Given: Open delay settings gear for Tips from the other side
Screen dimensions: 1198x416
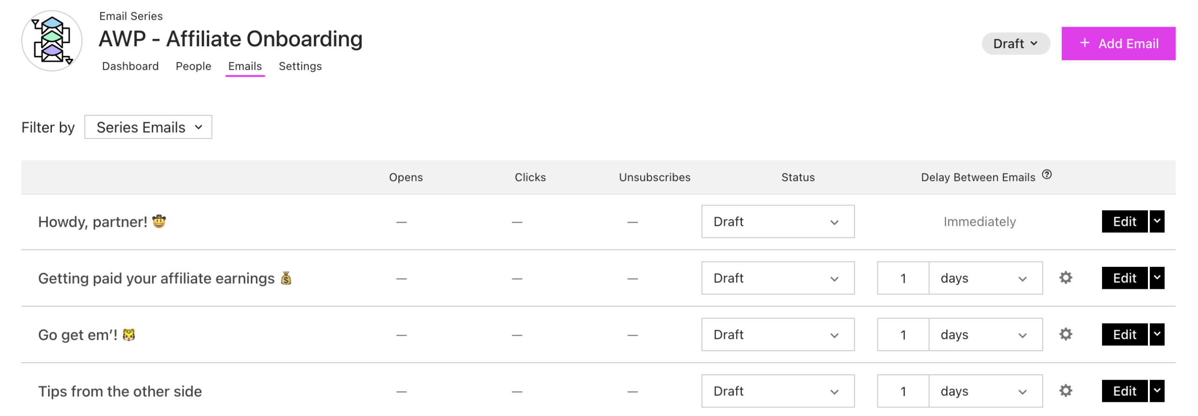Looking at the screenshot, I should pyautogui.click(x=1065, y=391).
